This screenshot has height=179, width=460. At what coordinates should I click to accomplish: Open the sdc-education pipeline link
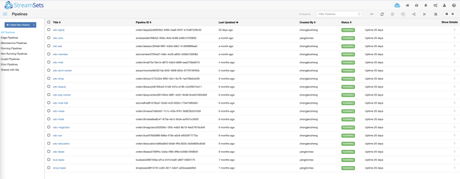point(61,144)
